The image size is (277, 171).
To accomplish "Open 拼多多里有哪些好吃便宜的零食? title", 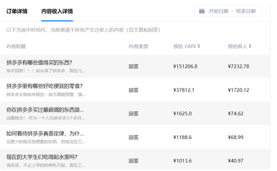I will (45, 86).
